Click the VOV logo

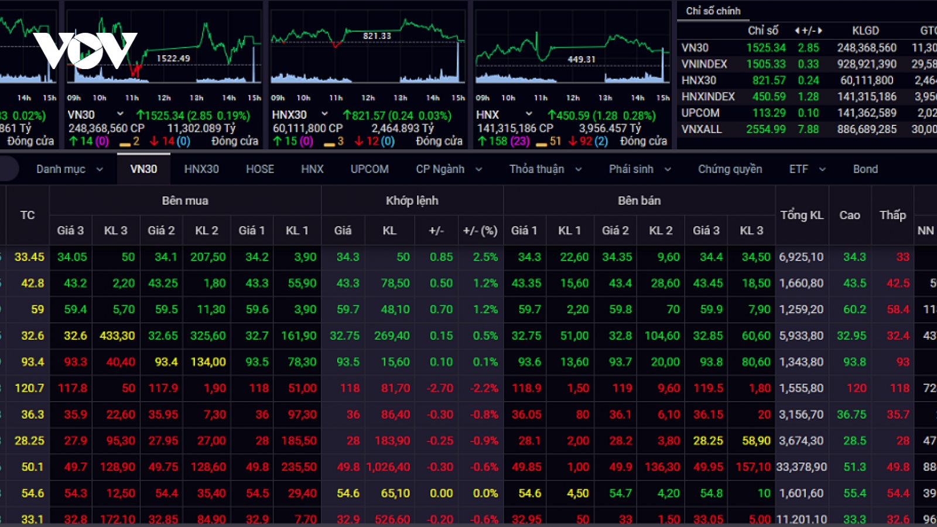(86, 50)
